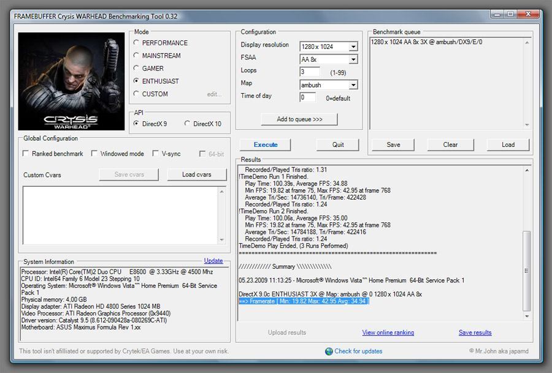The width and height of the screenshot is (552, 373).
Task: Click the Loops input field
Action: [x=310, y=72]
